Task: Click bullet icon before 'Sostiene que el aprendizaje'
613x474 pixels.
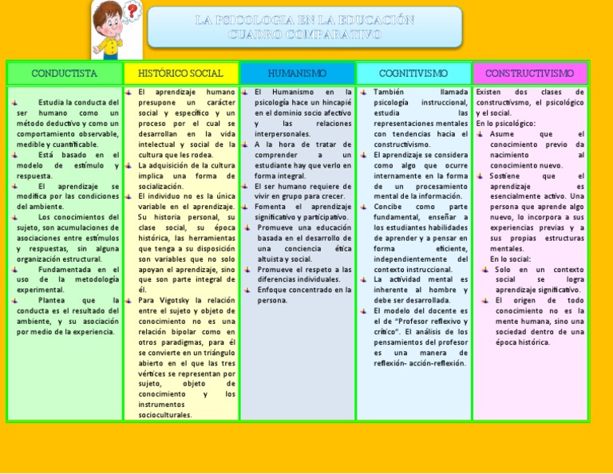Action: pos(480,176)
